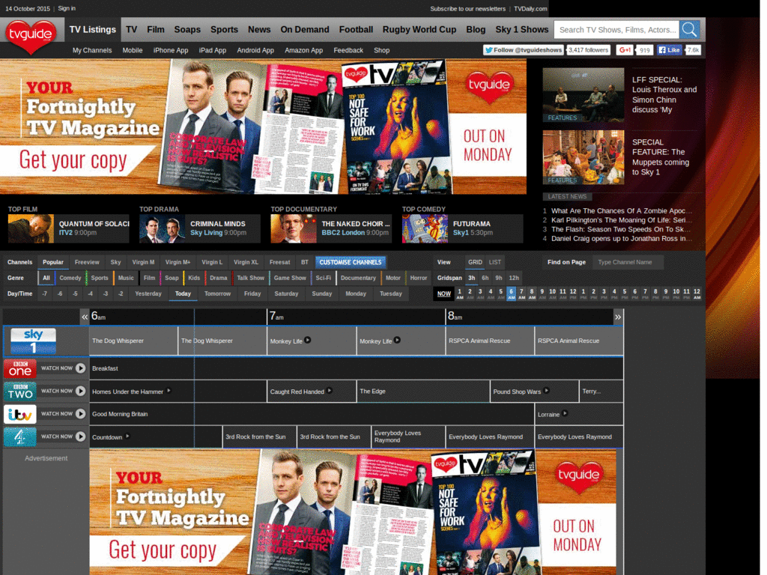767x575 pixels.
Task: Set gridspan to 9h
Action: pyautogui.click(x=498, y=278)
